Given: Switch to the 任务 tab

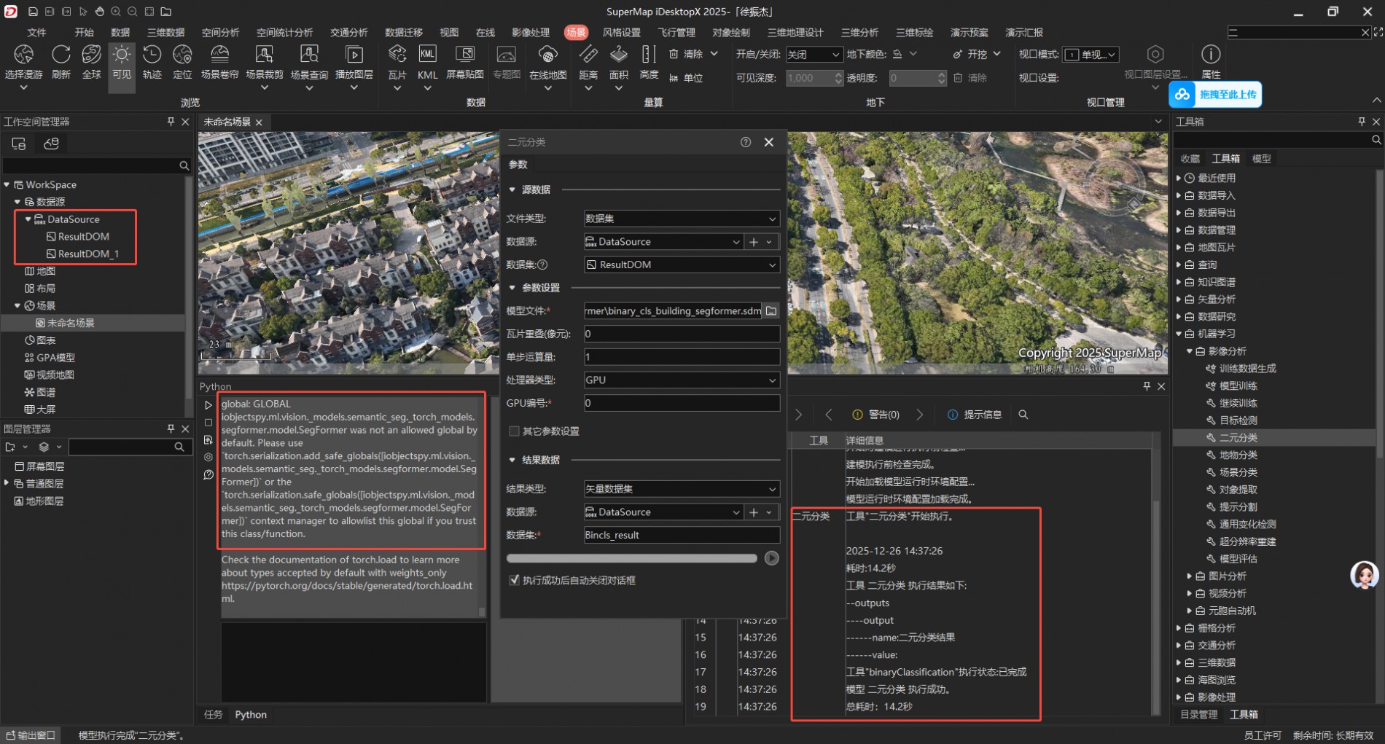Looking at the screenshot, I should pyautogui.click(x=214, y=715).
